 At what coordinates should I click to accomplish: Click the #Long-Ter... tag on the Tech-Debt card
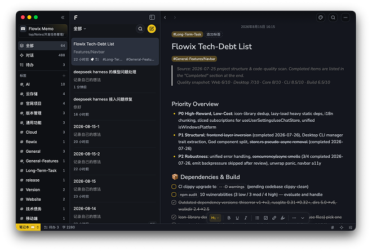[113, 60]
